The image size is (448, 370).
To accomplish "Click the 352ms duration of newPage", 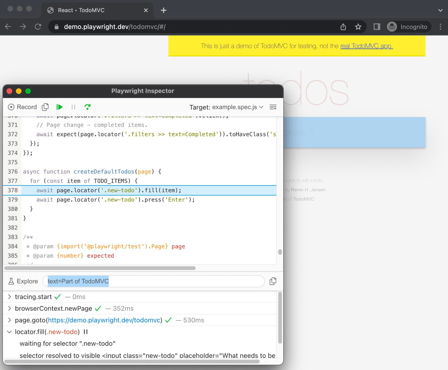I will (x=123, y=309).
